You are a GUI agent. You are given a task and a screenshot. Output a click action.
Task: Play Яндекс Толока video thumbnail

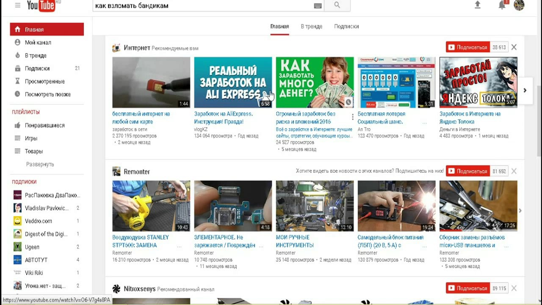click(478, 82)
